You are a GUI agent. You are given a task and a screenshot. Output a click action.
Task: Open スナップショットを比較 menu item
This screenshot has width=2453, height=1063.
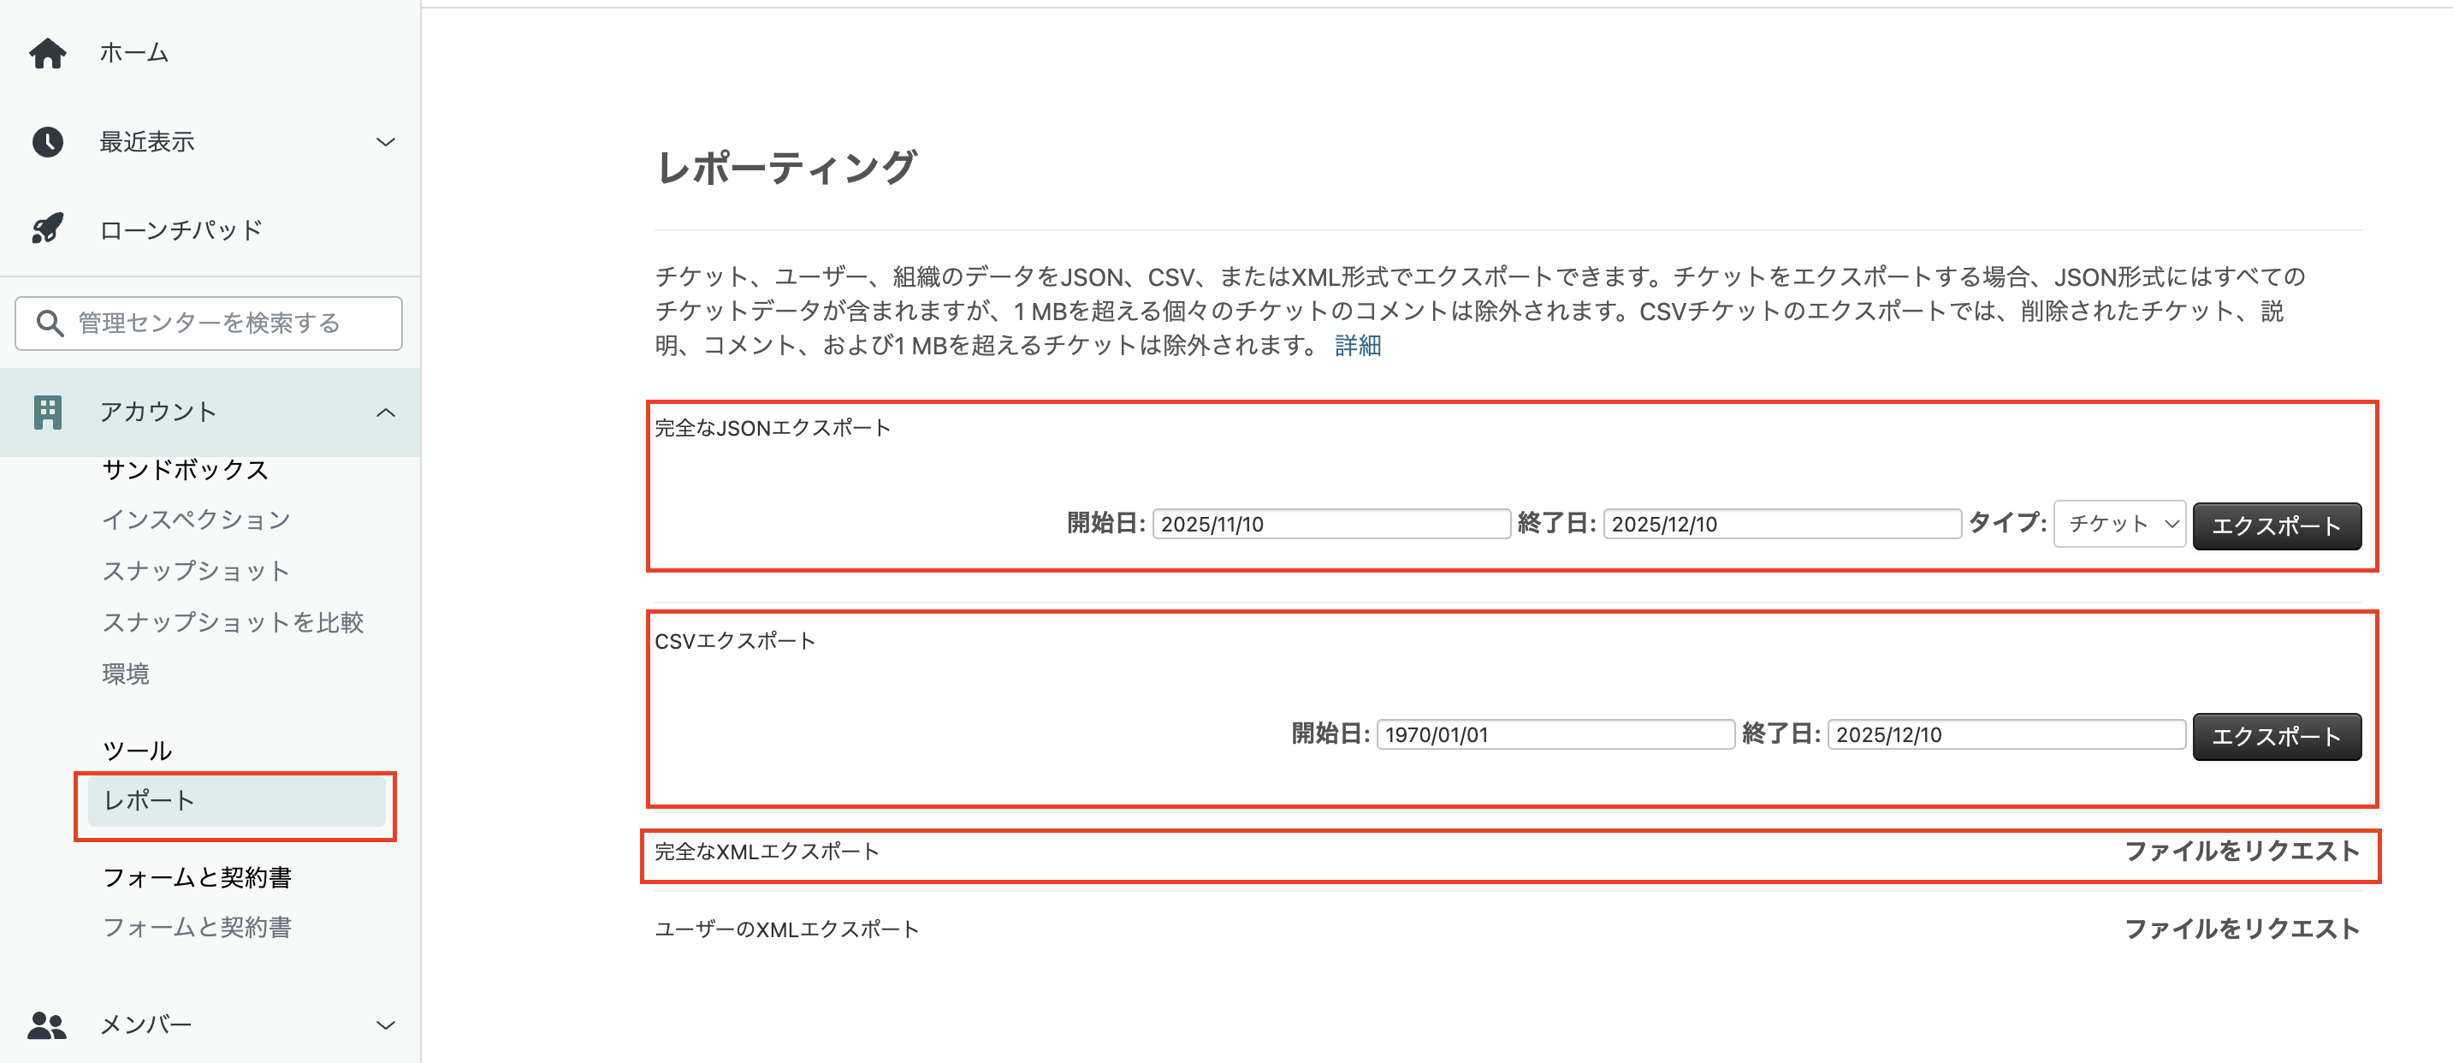[234, 622]
